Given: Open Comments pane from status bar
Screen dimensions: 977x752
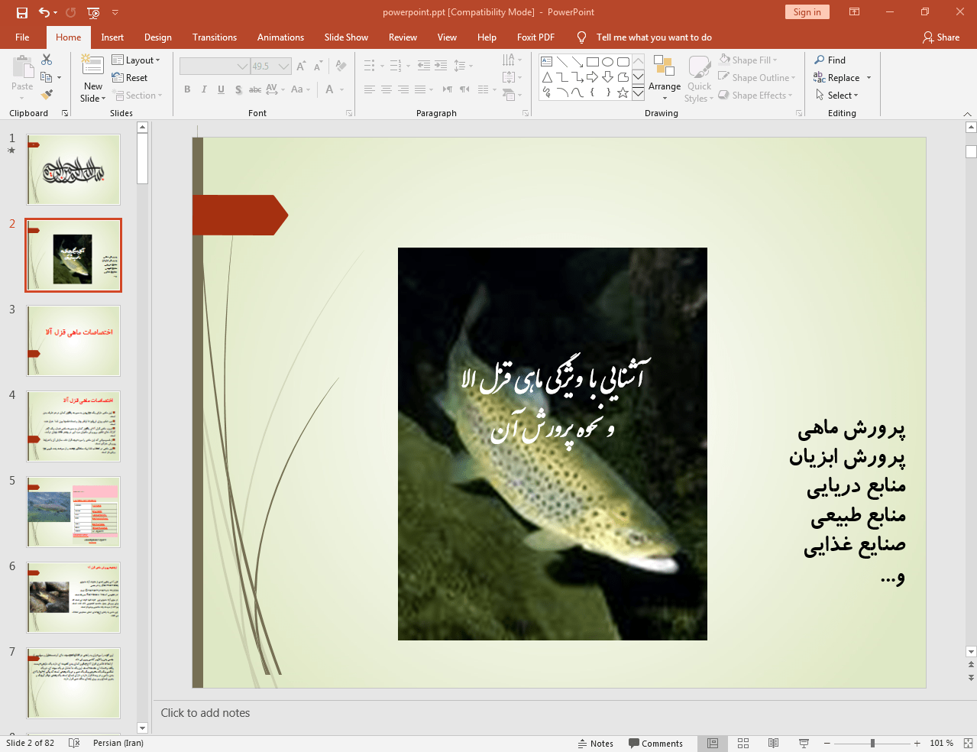Looking at the screenshot, I should point(655,744).
